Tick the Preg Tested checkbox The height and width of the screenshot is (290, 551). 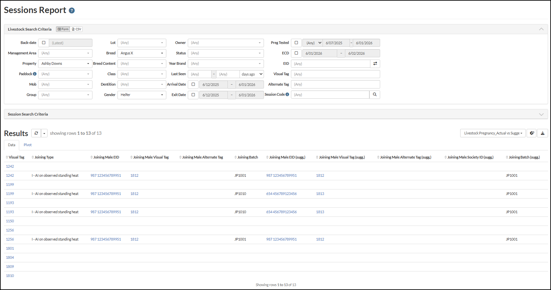coord(296,43)
